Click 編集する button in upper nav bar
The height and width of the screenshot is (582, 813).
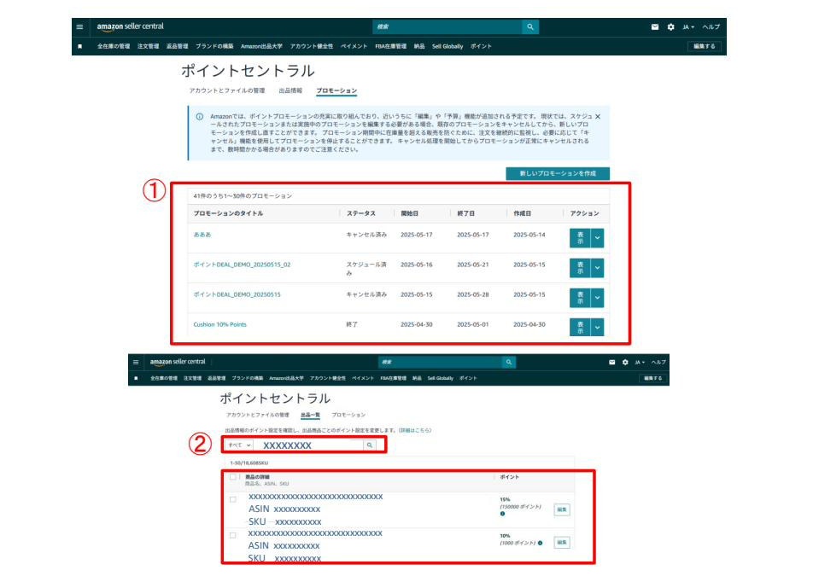click(x=704, y=46)
